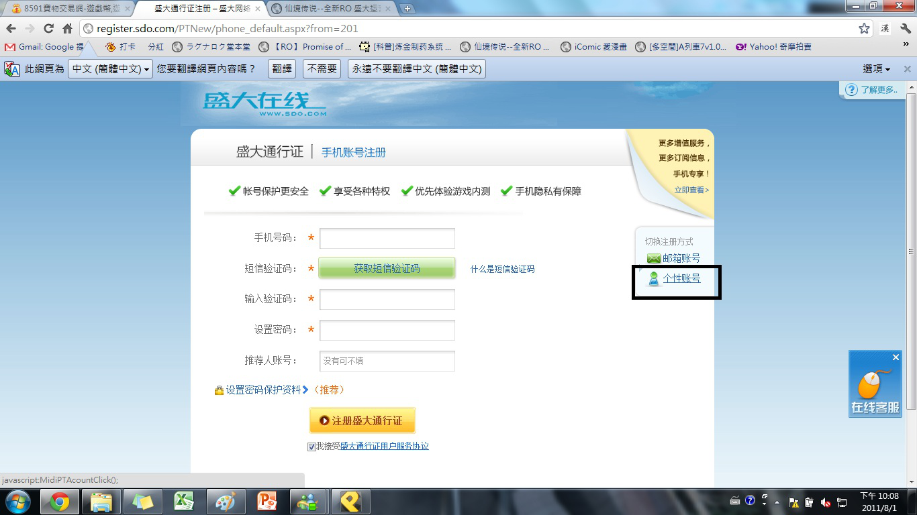Open the page language dropdown 中文 (簡體中文)
The width and height of the screenshot is (917, 515).
click(111, 69)
